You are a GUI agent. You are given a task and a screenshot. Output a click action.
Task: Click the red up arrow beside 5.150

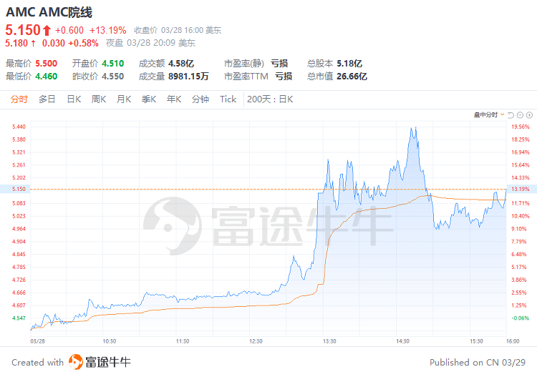point(47,30)
